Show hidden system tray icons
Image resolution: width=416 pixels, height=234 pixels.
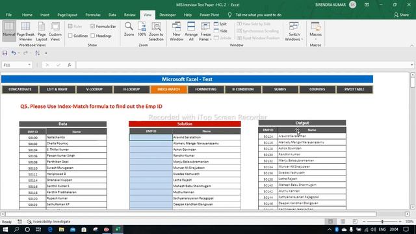tap(330, 229)
